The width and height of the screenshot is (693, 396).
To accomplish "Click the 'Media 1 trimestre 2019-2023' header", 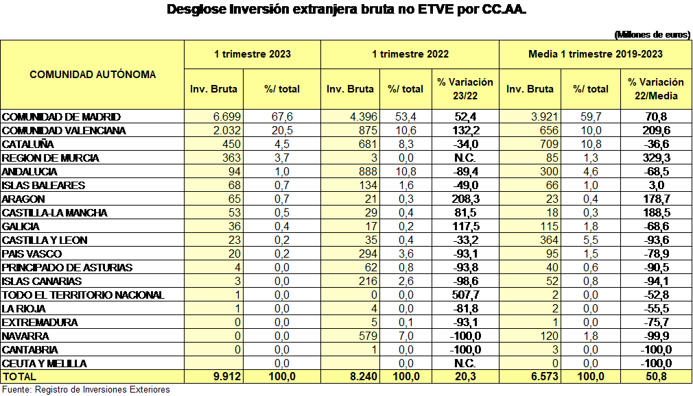I will click(595, 54).
